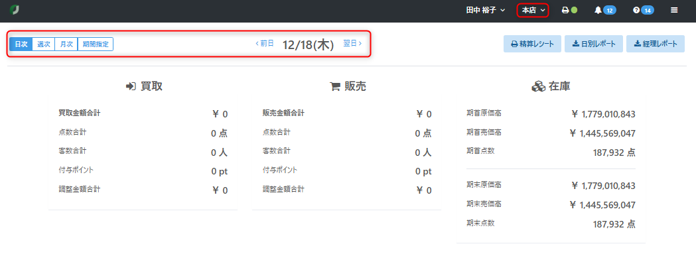Click the 12/18(木) date heading

tap(308, 44)
